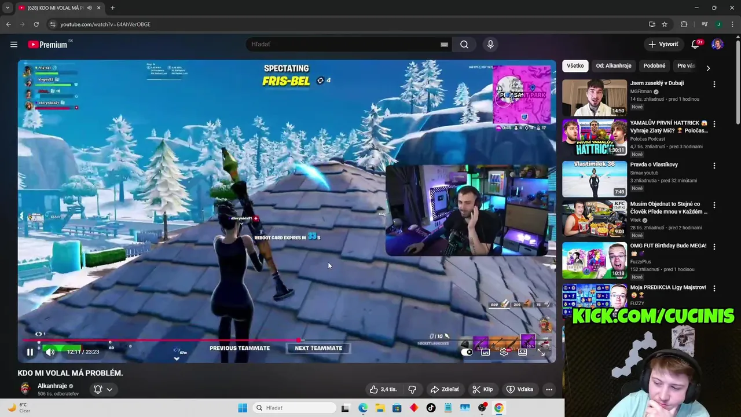Pause the video
This screenshot has width=741, height=417.
coord(30,352)
